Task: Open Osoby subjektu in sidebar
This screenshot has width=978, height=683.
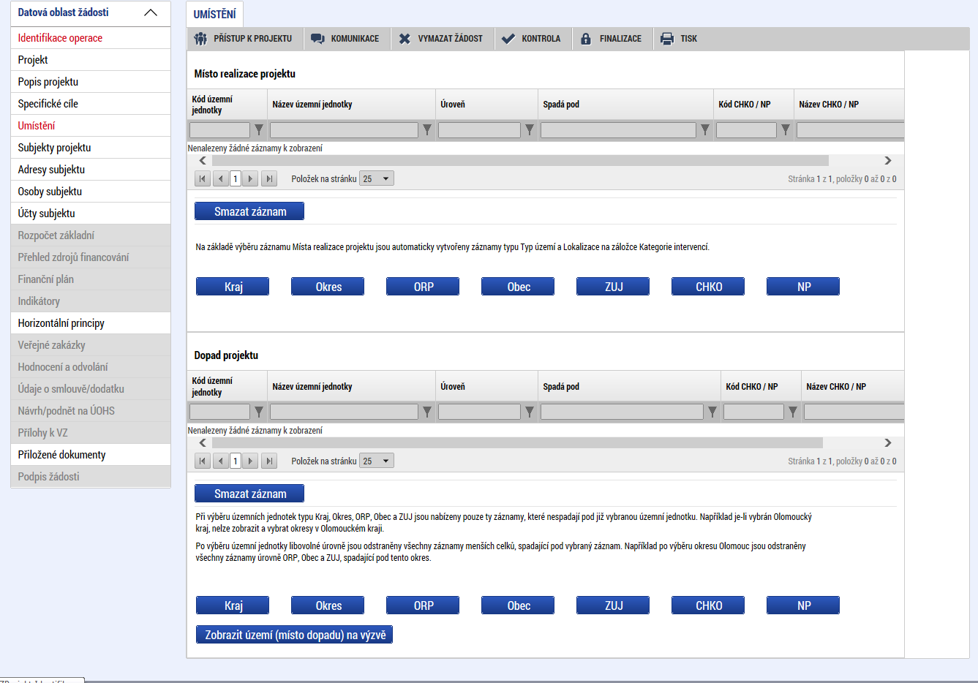Action: click(91, 192)
